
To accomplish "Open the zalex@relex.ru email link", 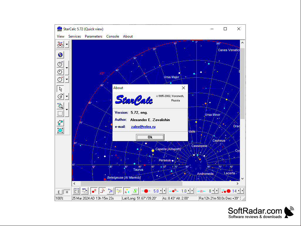I will 143,127.
